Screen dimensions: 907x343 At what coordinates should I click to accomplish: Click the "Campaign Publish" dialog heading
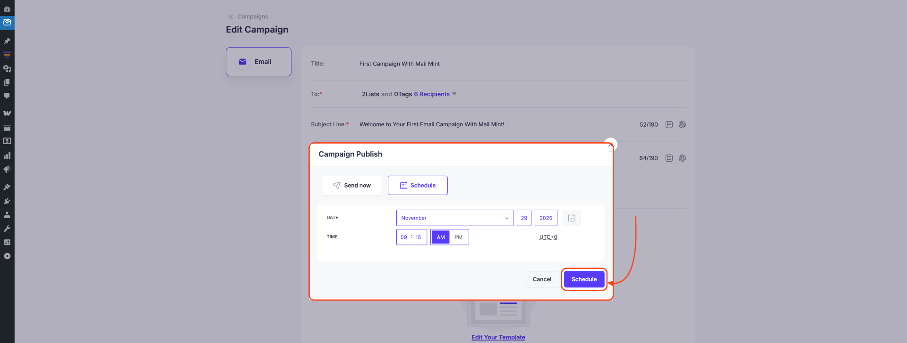[x=351, y=154]
